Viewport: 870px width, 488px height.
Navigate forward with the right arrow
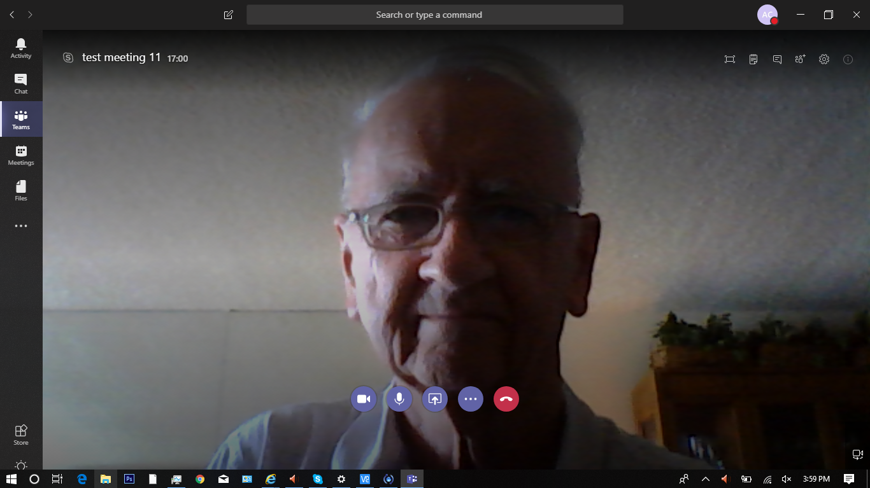click(x=30, y=15)
